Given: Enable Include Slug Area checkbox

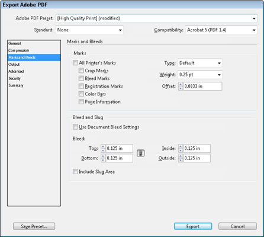Looking at the screenshot, I should click(x=75, y=171).
